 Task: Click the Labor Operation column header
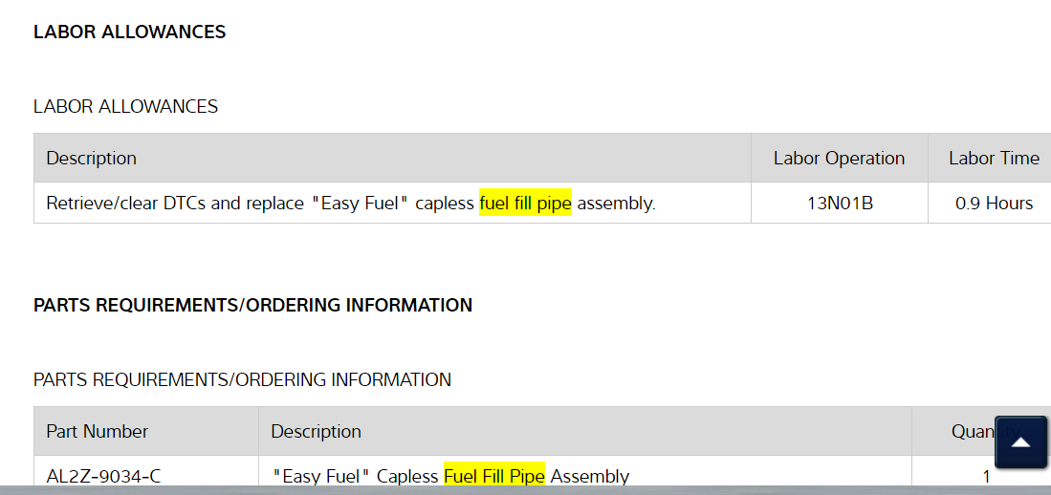tap(839, 159)
